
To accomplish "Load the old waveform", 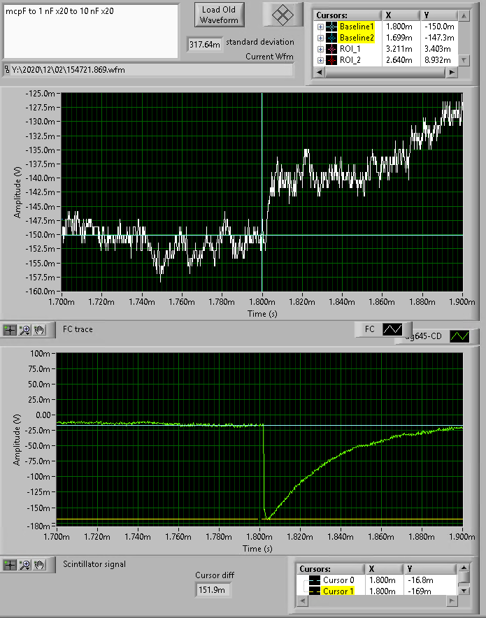I will [219, 15].
